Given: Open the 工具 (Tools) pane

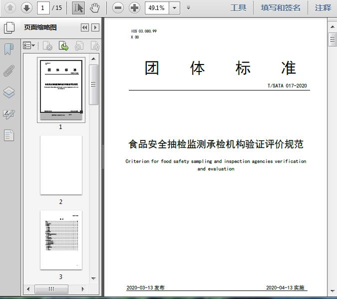Looking at the screenshot, I should 238,7.
